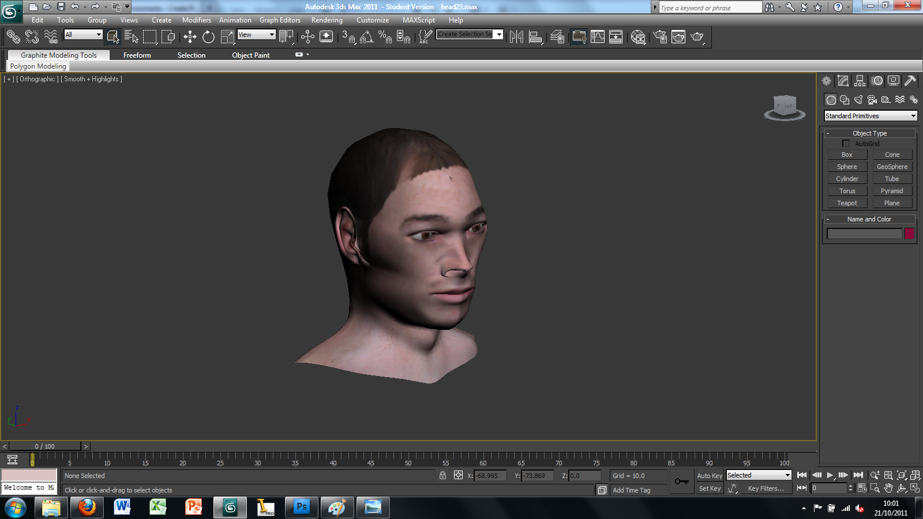Select the Select and Move tool
The width and height of the screenshot is (923, 519).
[190, 37]
